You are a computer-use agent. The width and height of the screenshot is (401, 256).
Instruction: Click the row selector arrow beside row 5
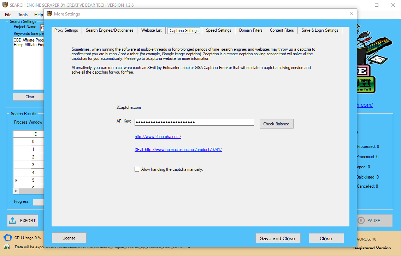coord(16,180)
